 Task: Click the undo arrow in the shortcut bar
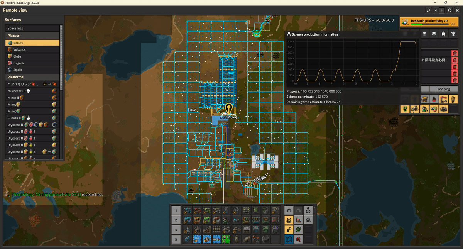(289, 210)
